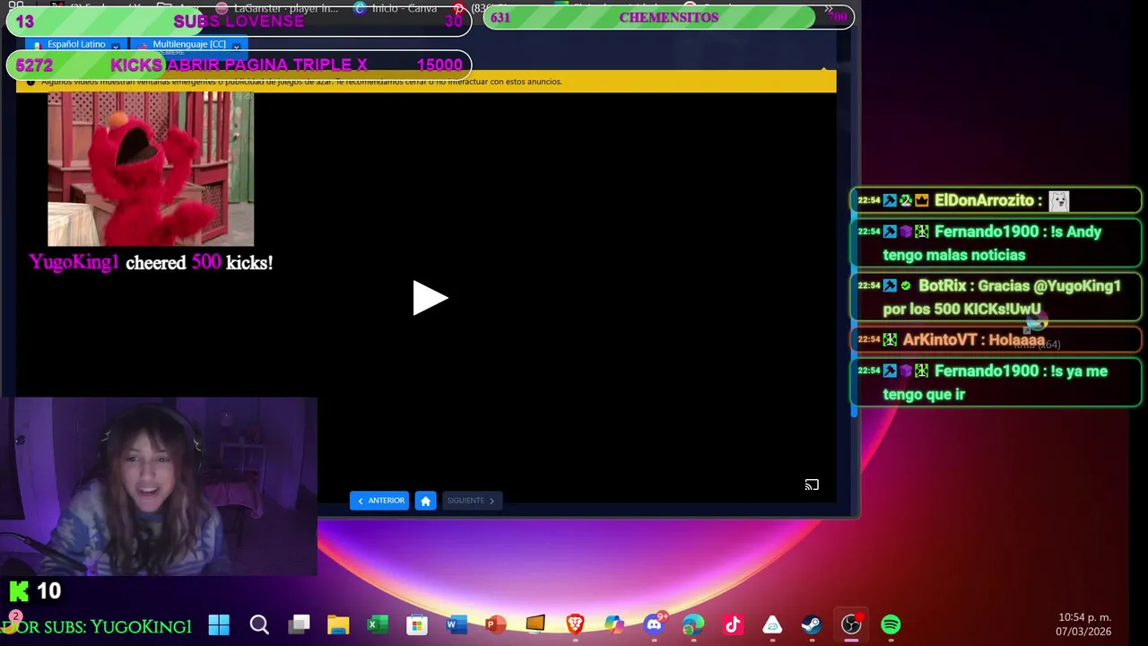The width and height of the screenshot is (1148, 646).
Task: Open the monitor-shaped app on taskbar
Action: click(x=535, y=624)
